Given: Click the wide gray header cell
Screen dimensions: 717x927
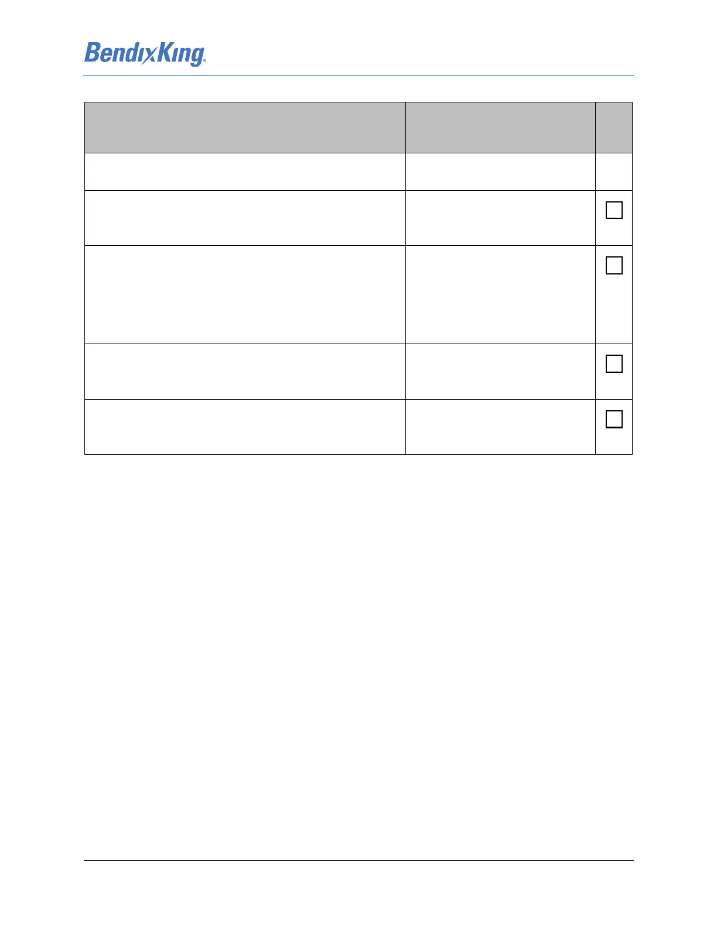Looking at the screenshot, I should pyautogui.click(x=245, y=128).
